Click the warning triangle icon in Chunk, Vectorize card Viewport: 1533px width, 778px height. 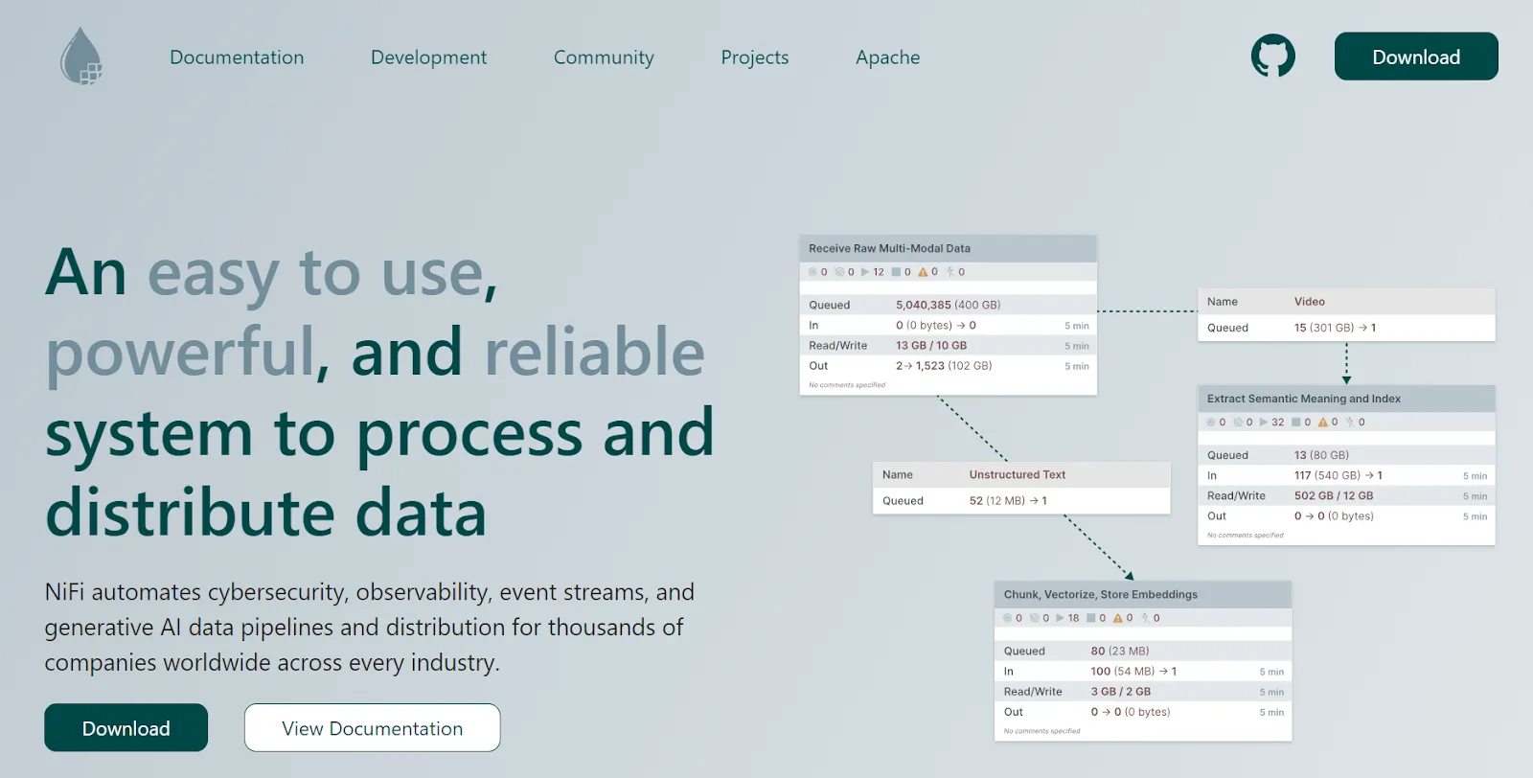[x=1117, y=618]
